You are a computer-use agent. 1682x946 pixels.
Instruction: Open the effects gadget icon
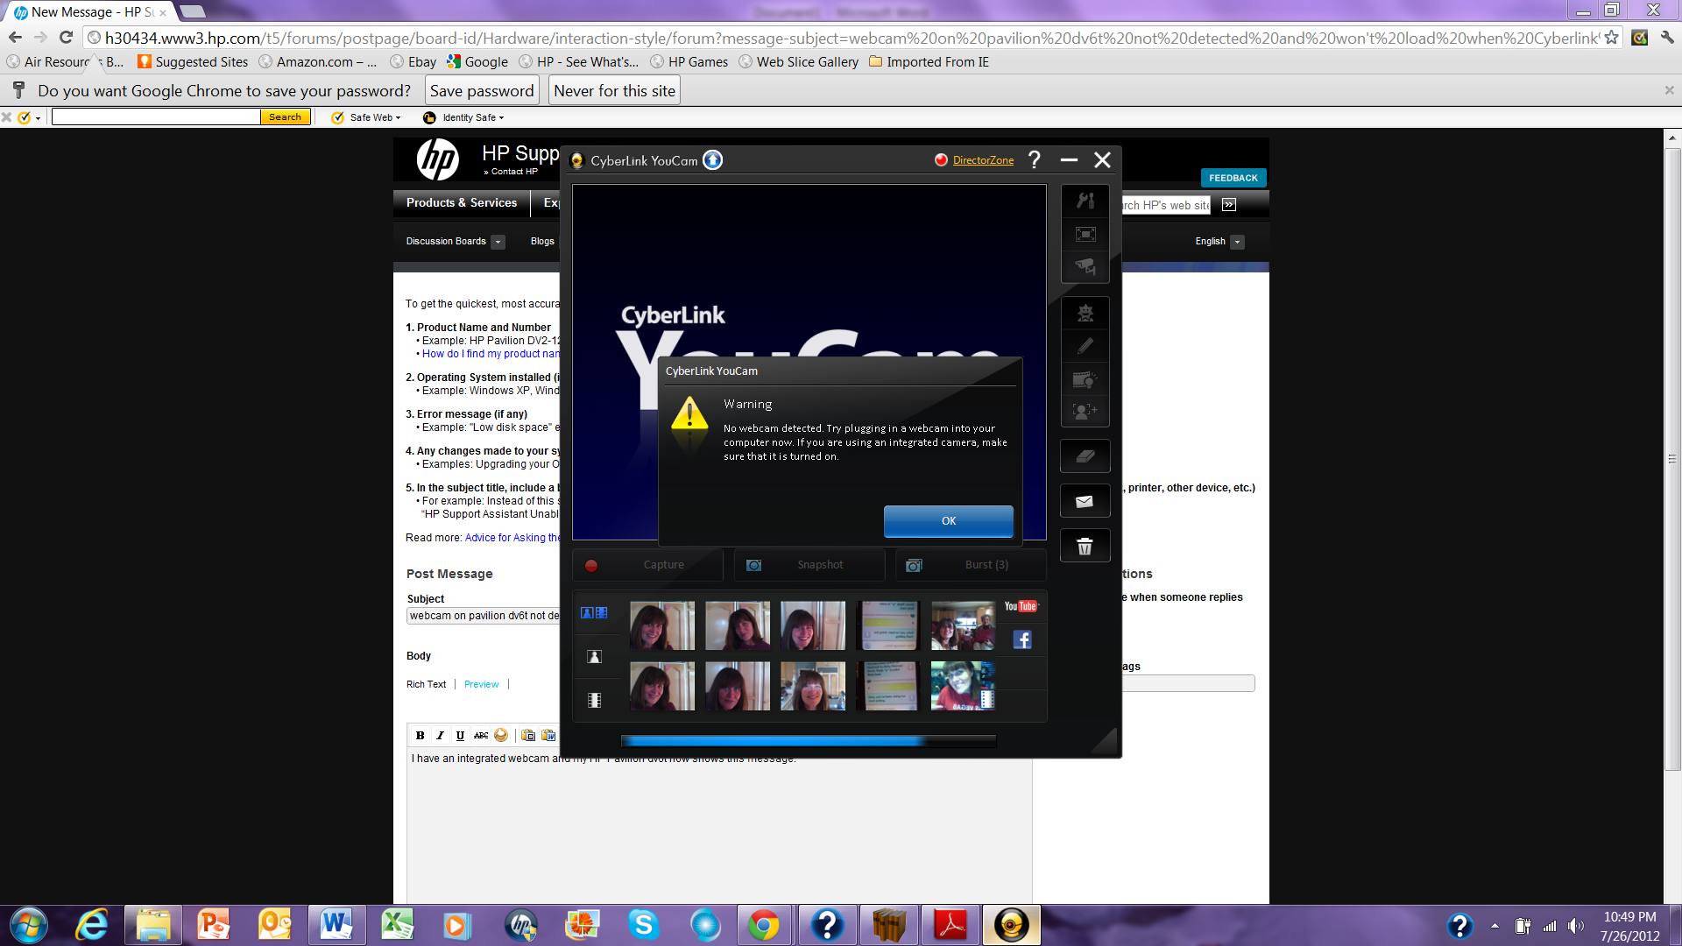1085,313
